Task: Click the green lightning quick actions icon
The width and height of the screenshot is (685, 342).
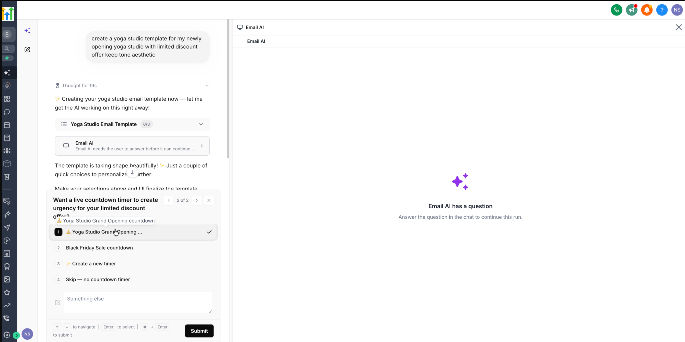Action: (7, 58)
